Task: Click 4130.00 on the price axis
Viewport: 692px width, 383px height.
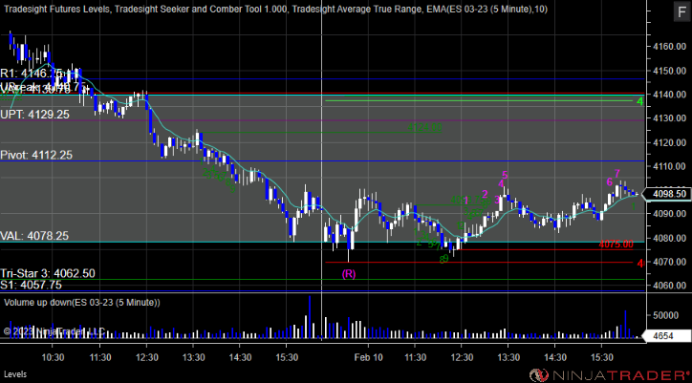Action: coord(670,118)
